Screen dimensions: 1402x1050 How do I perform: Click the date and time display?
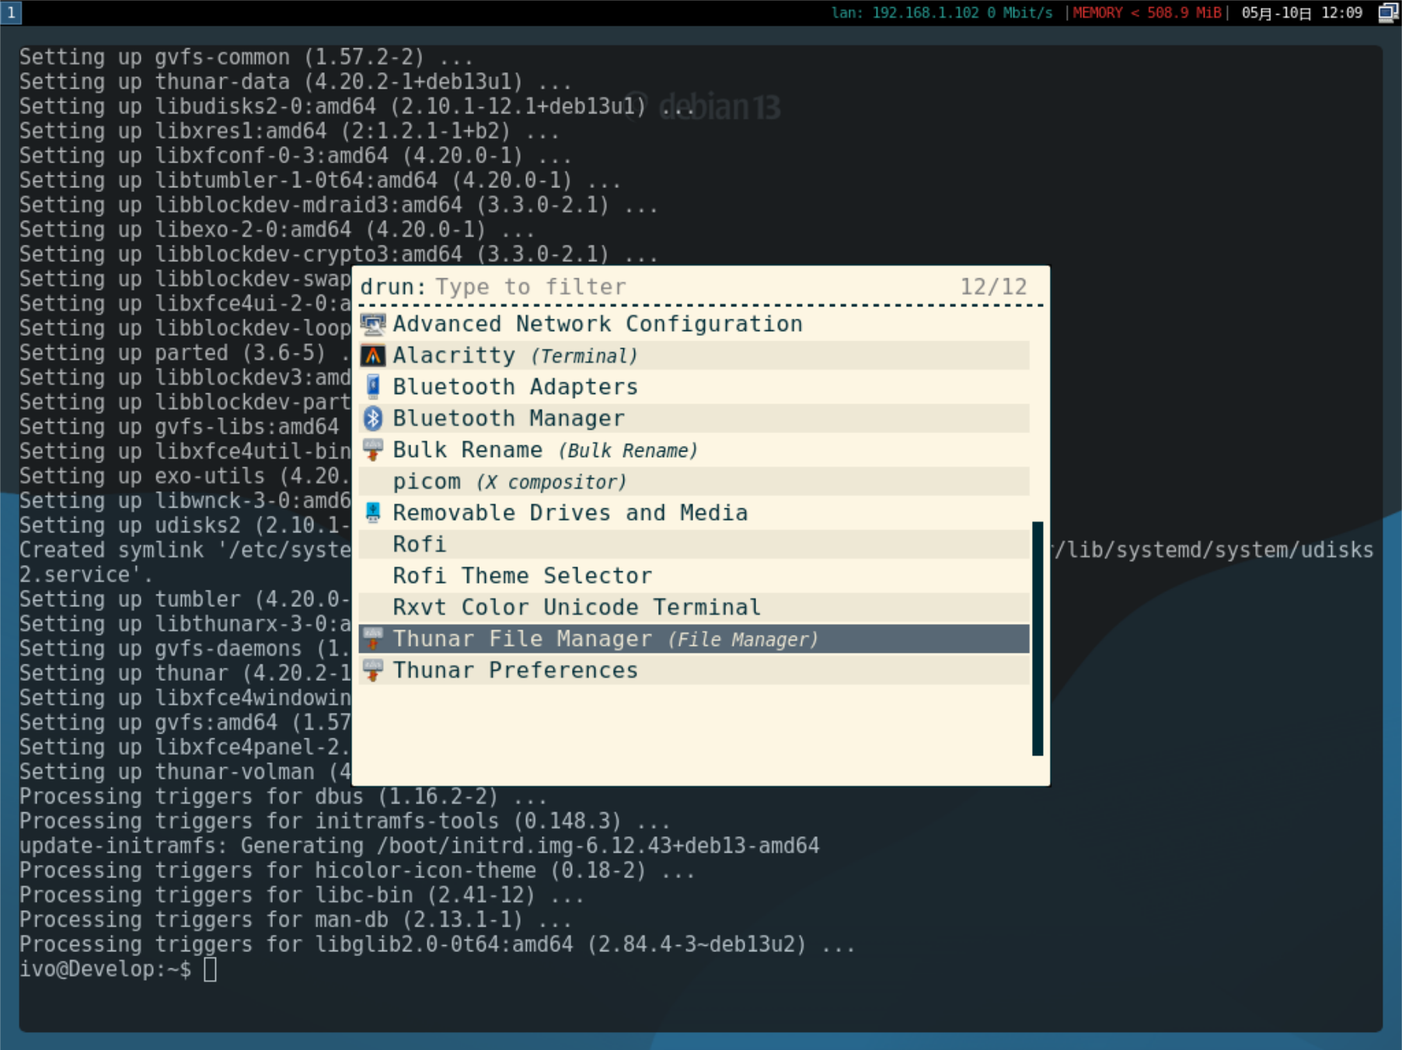tap(1302, 12)
